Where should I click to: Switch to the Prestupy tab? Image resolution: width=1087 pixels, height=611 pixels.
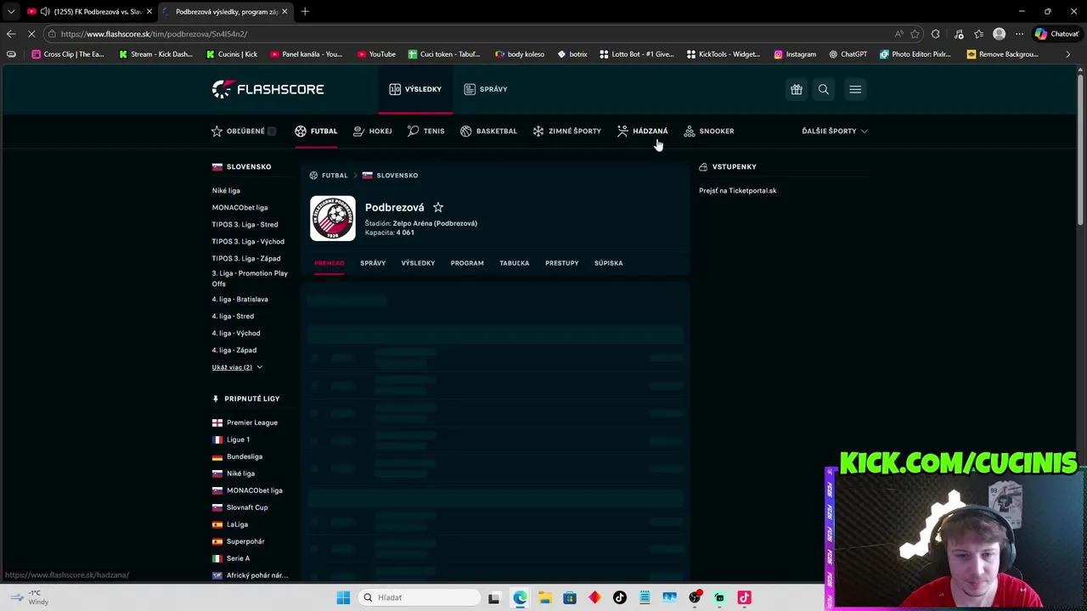[x=562, y=263]
